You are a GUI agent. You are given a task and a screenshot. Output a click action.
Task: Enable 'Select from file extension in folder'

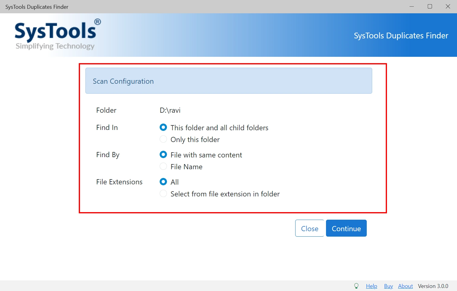pos(163,194)
